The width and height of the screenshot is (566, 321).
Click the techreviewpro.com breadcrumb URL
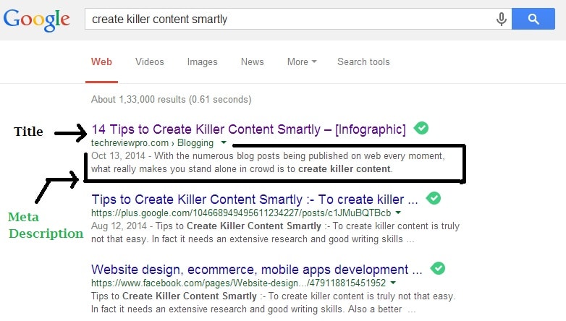(x=152, y=143)
